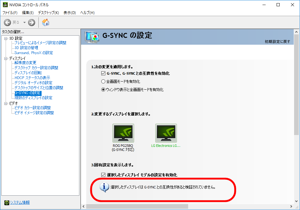
Task: Click the Back arrow toolbar icon
Action: (7, 22)
